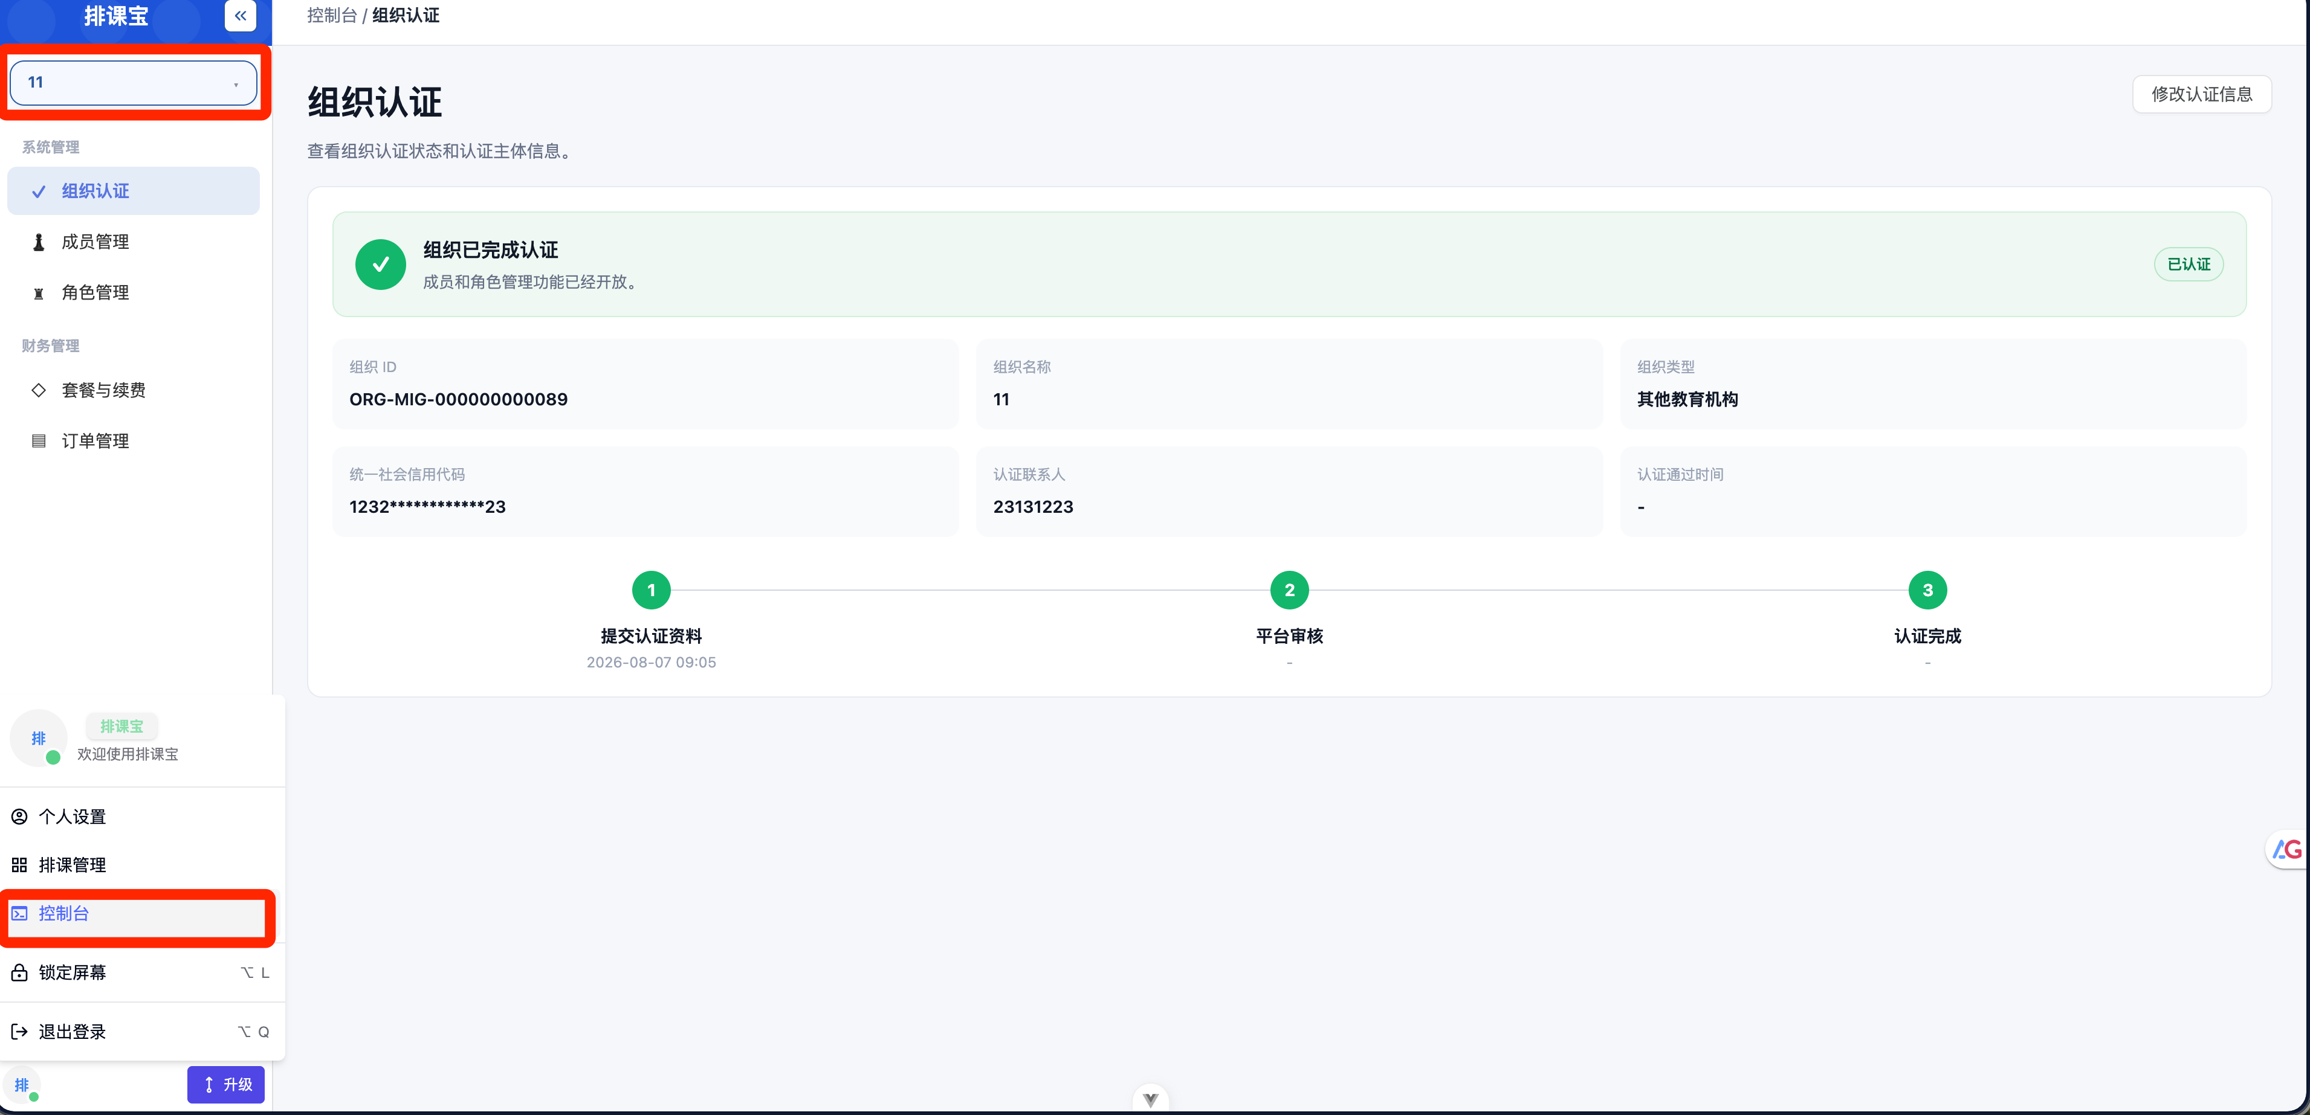Open 订单管理 in sidebar

tap(134, 441)
